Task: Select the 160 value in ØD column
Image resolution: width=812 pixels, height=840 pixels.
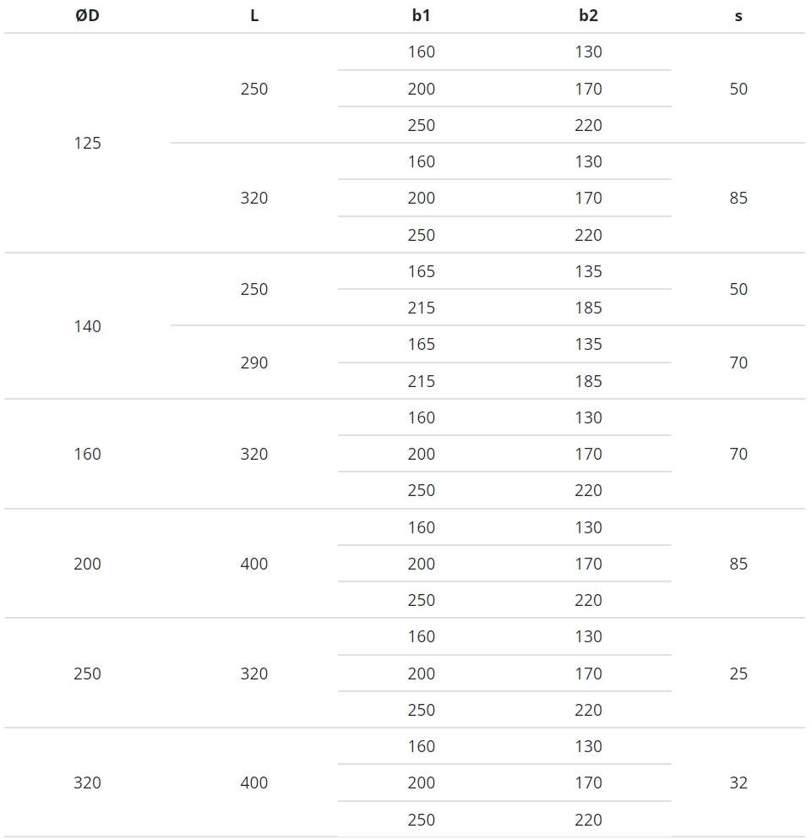Action: click(x=87, y=454)
